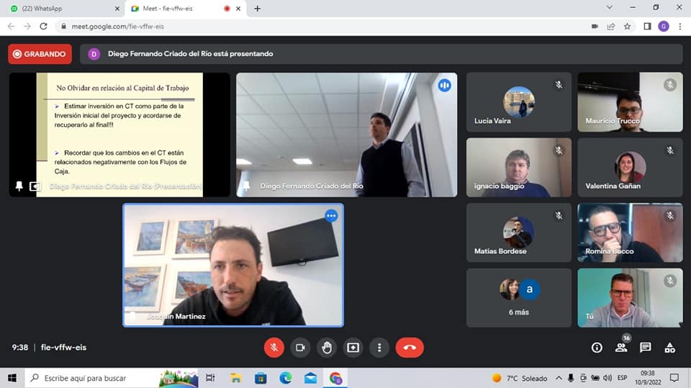Open options on Joaquin Martinez tile
Screen dimensions: 691x388
pyautogui.click(x=331, y=216)
